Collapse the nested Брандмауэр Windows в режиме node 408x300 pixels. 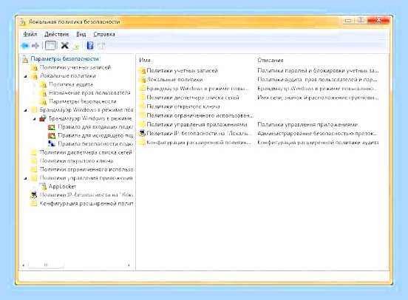click(35, 119)
